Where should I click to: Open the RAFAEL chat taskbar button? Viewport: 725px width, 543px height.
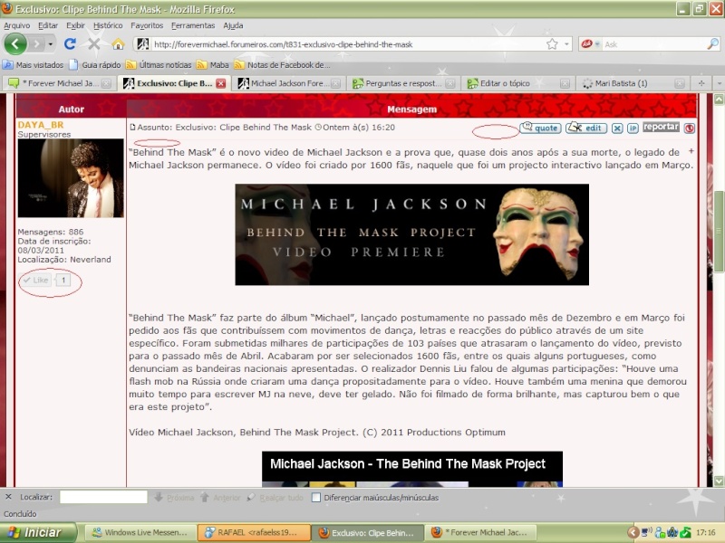tap(254, 532)
